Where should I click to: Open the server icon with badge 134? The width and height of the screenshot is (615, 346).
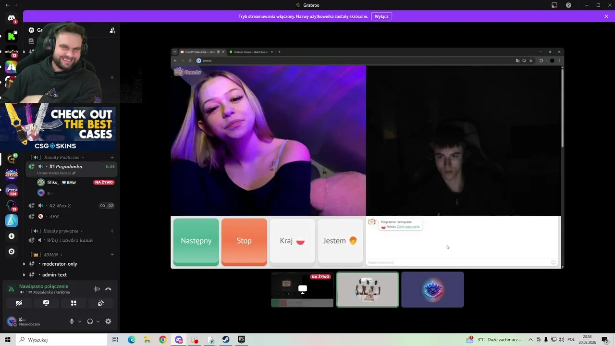coord(12,190)
